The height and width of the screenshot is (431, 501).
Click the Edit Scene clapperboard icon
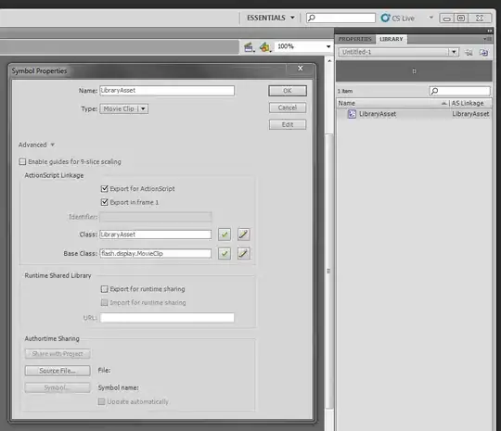pyautogui.click(x=249, y=47)
